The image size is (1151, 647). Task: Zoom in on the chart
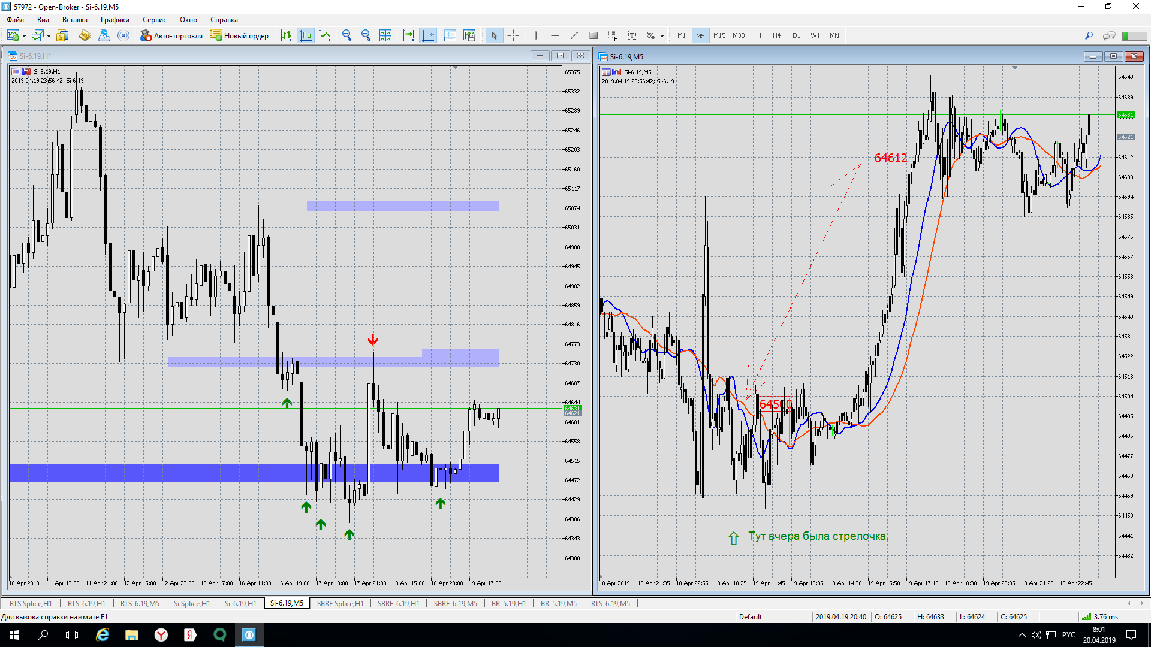pyautogui.click(x=346, y=36)
